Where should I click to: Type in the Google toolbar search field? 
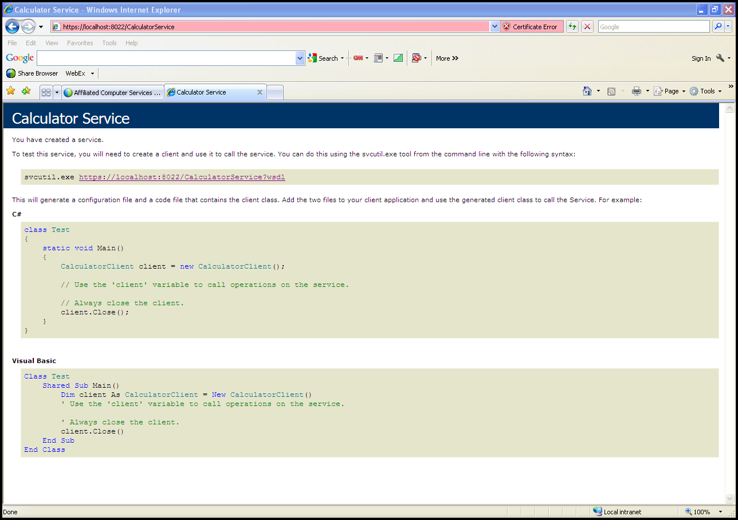[166, 58]
